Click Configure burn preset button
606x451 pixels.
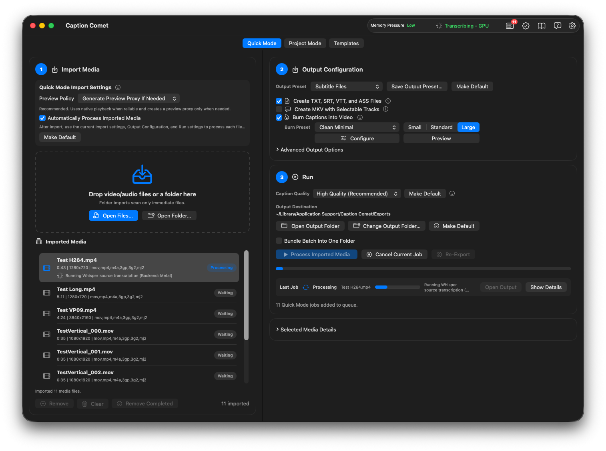357,138
